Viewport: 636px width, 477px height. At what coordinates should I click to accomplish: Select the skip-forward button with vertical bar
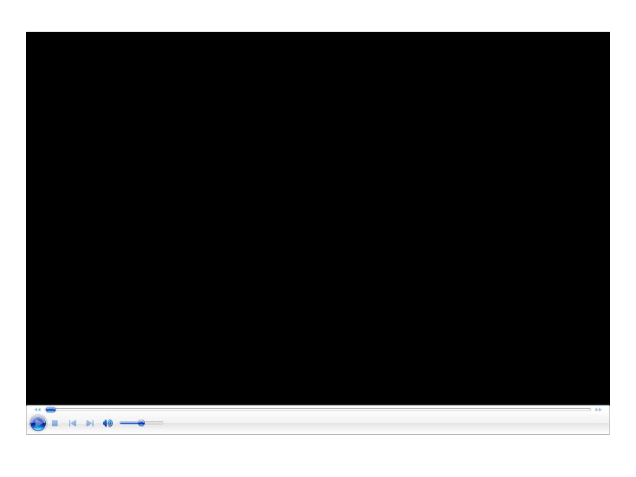pyautogui.click(x=90, y=423)
